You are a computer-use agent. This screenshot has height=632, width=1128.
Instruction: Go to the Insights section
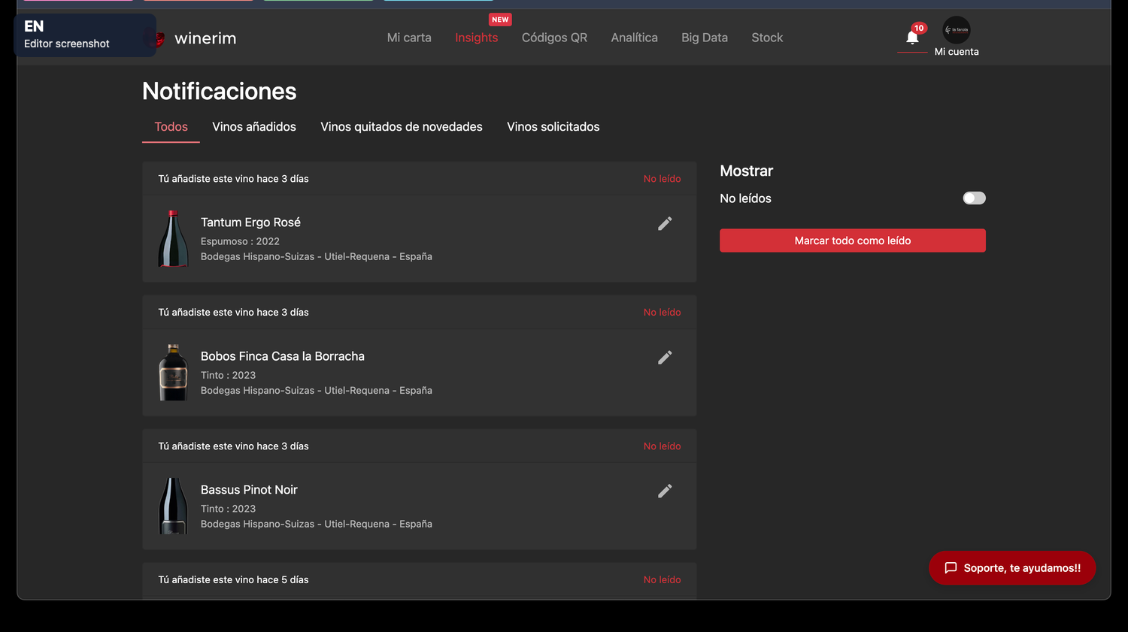click(x=476, y=38)
